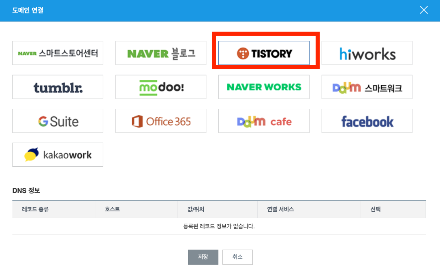Pick the facebook service tile
The width and height of the screenshot is (440, 275).
[367, 121]
